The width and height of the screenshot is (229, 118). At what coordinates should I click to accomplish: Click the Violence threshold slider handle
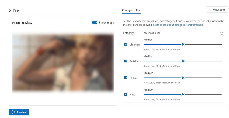click(183, 45)
